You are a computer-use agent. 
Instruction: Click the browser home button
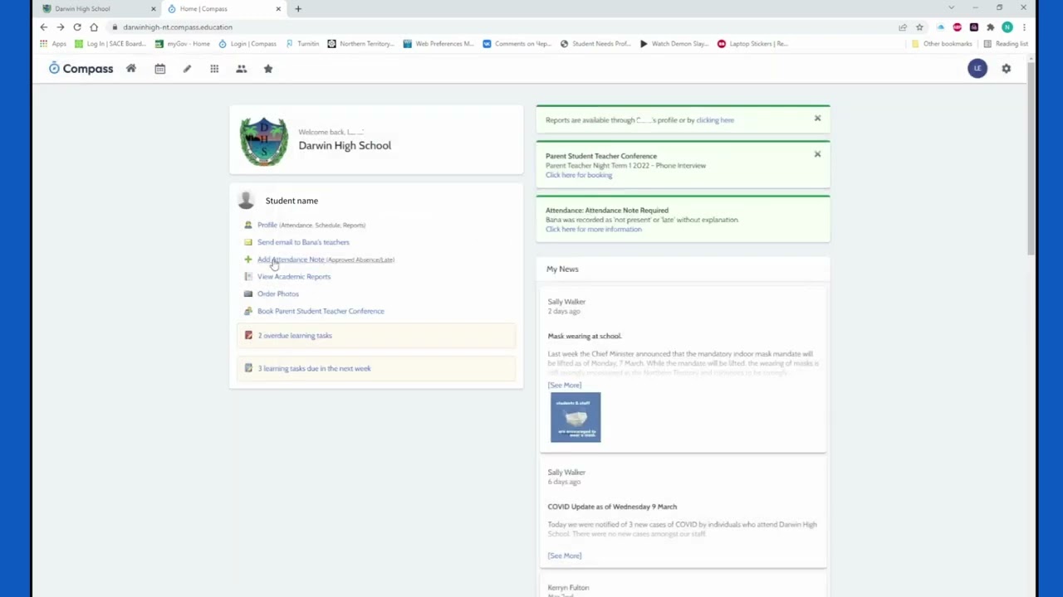click(94, 27)
